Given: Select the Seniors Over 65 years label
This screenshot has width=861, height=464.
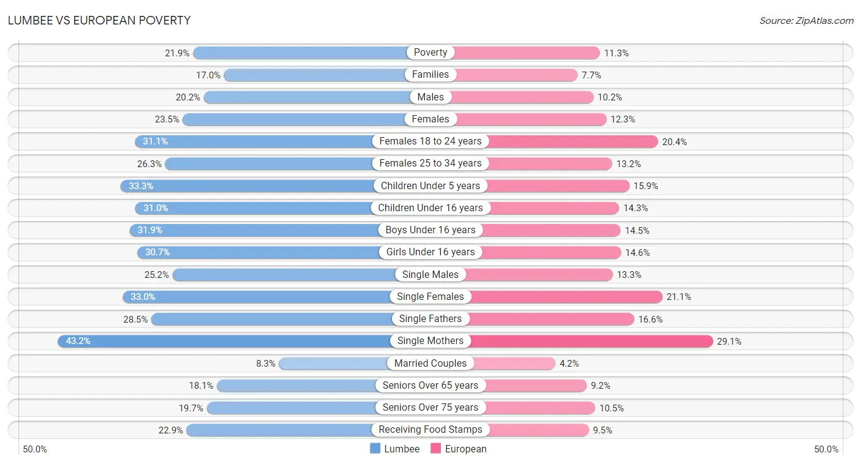Looking at the screenshot, I should 430,386.
